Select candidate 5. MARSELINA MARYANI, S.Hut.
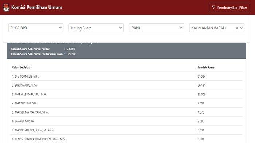 (x=31, y=112)
